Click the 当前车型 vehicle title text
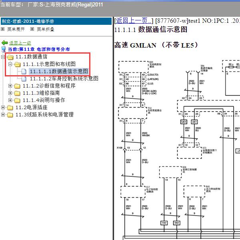 point(52,4)
